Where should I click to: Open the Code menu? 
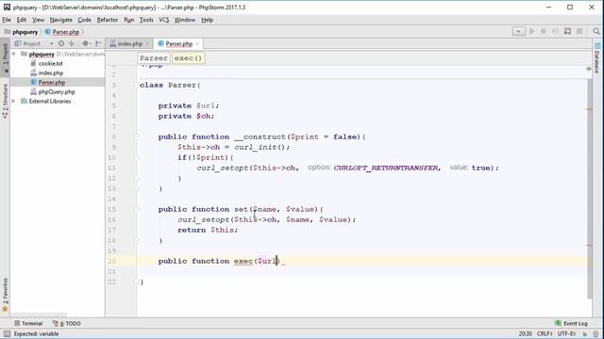pyautogui.click(x=84, y=20)
